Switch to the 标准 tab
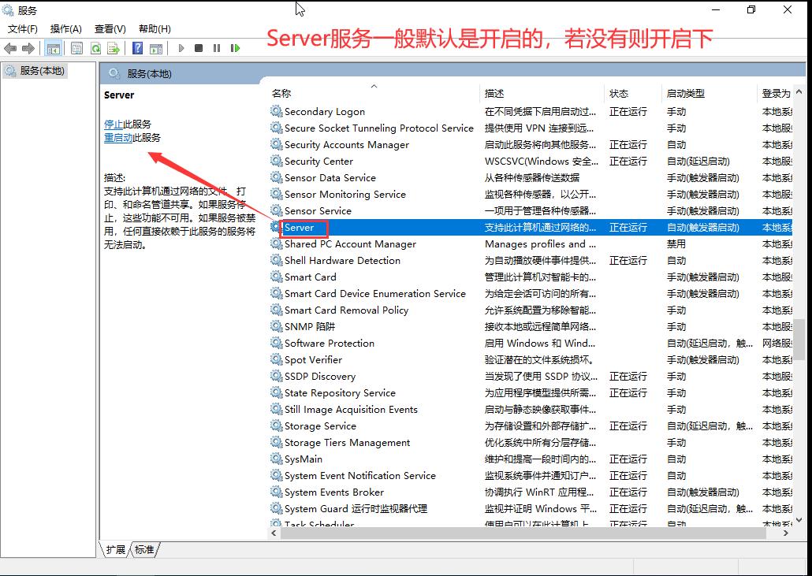The height and width of the screenshot is (576, 812). pyautogui.click(x=145, y=550)
